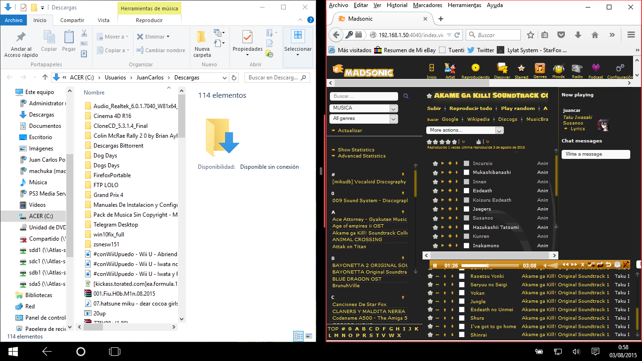Image resolution: width=642 pixels, height=361 pixels.
Task: Check the Rasetsu Yonki playlist checkbox
Action: coord(462,276)
